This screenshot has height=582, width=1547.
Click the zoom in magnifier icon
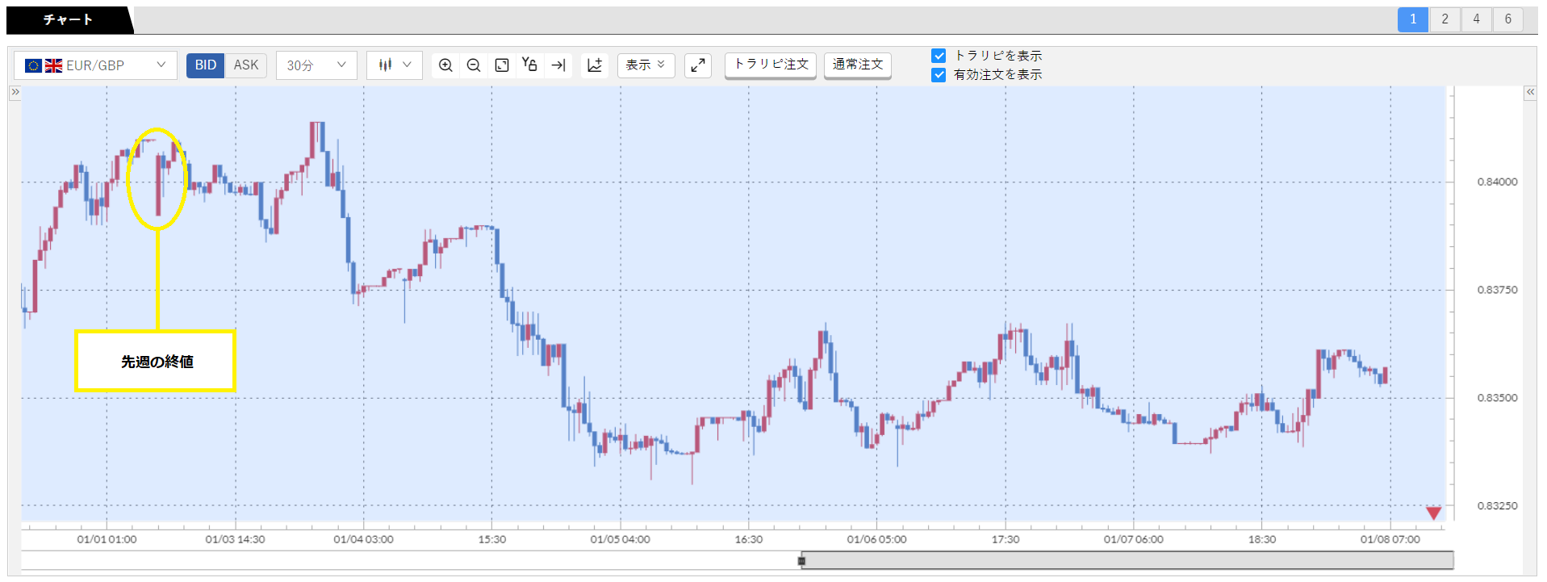[445, 65]
